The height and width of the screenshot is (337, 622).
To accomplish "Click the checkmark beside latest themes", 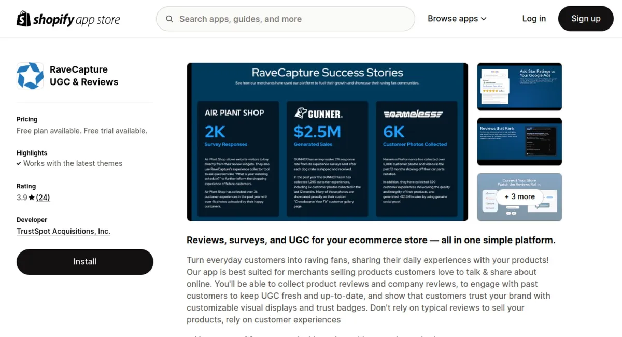I will click(x=19, y=163).
